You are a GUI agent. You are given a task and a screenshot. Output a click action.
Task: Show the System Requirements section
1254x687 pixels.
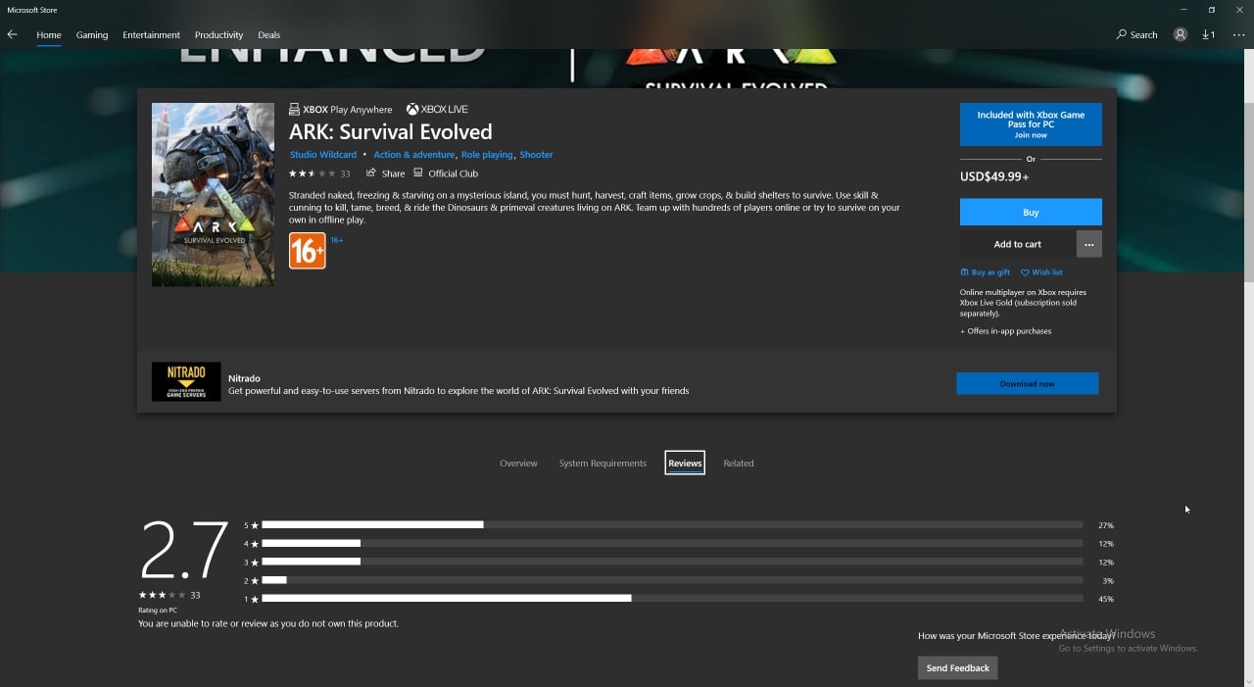tap(603, 464)
